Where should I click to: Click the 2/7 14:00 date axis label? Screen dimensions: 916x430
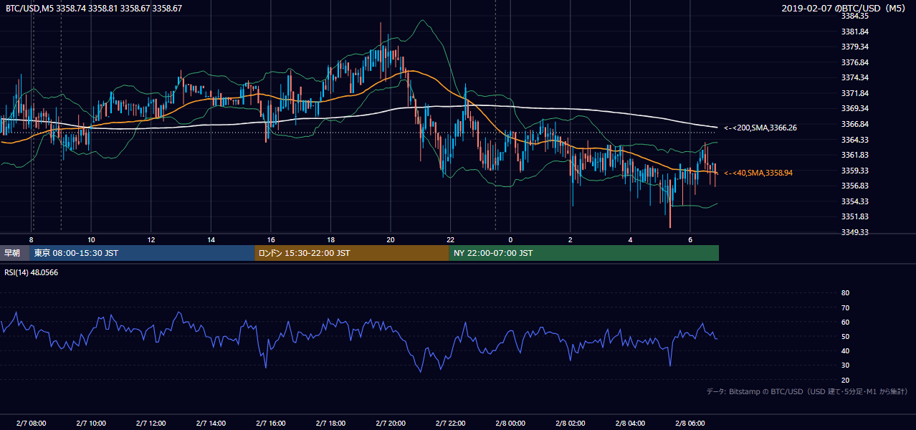click(211, 423)
